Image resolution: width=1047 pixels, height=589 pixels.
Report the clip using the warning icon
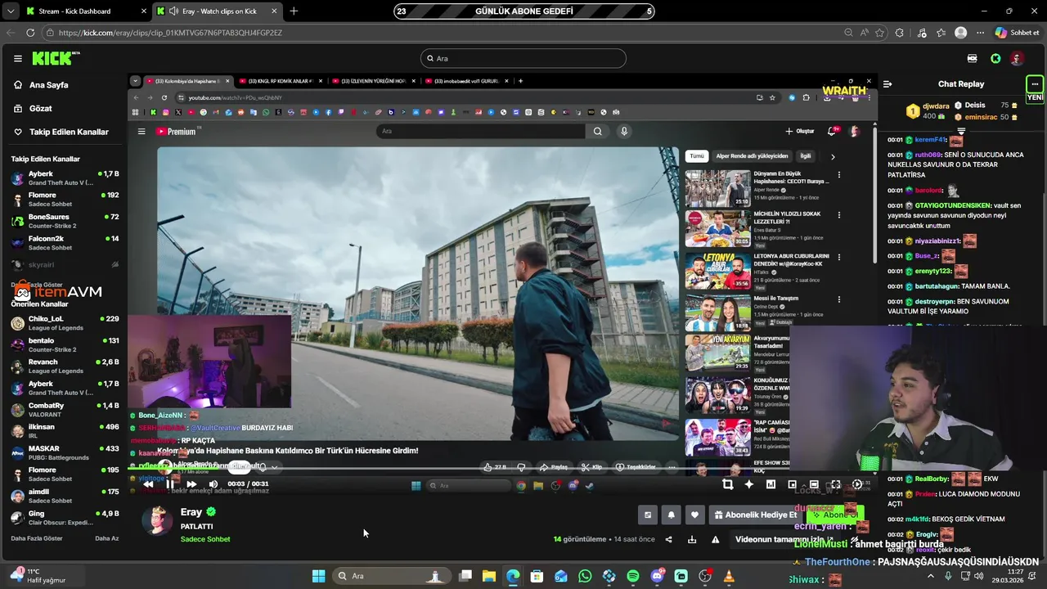(x=715, y=539)
